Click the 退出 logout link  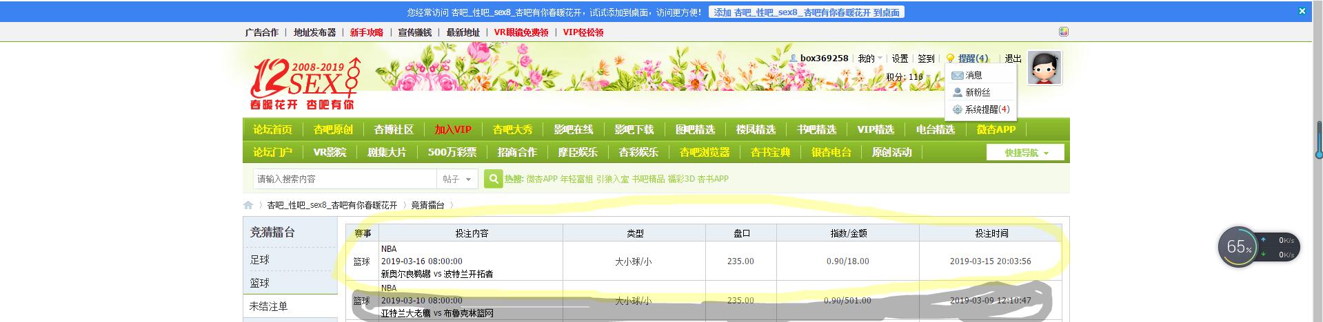pyautogui.click(x=1013, y=58)
